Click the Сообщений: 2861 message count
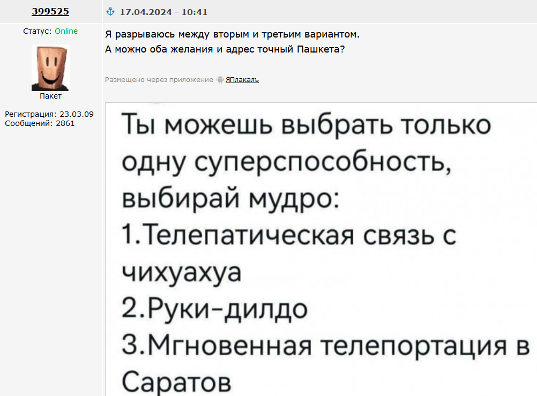537x396 pixels. pos(40,123)
